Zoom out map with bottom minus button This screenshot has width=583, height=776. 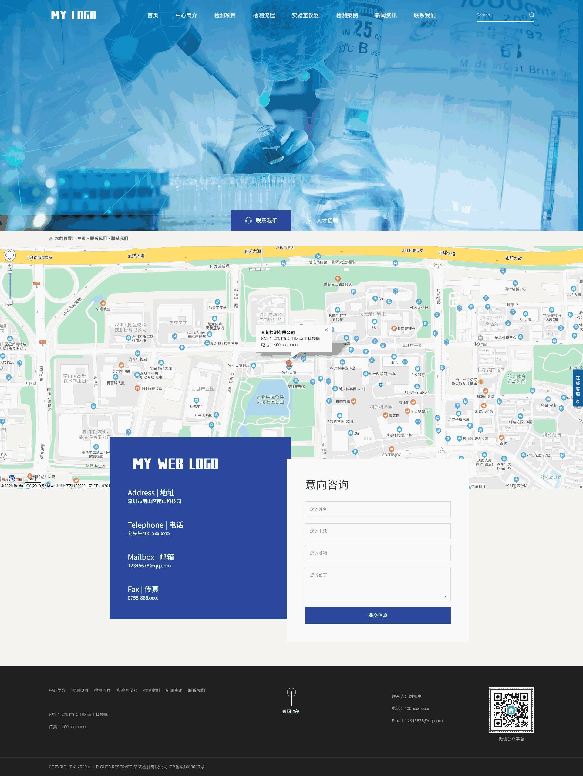pyautogui.click(x=9, y=302)
